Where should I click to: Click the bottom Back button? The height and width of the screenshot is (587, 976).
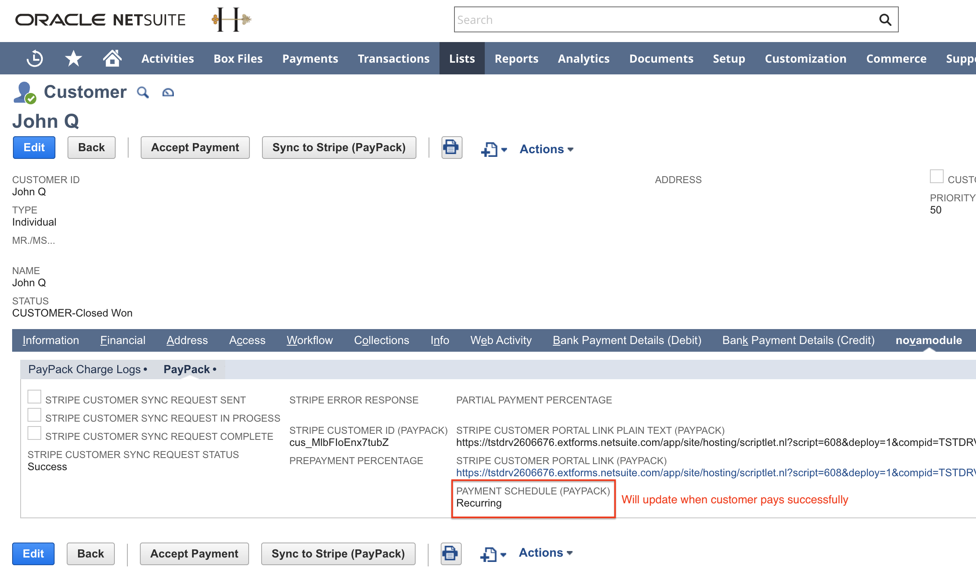coord(91,553)
